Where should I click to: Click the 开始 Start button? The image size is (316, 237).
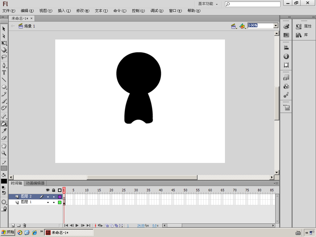tap(8, 232)
